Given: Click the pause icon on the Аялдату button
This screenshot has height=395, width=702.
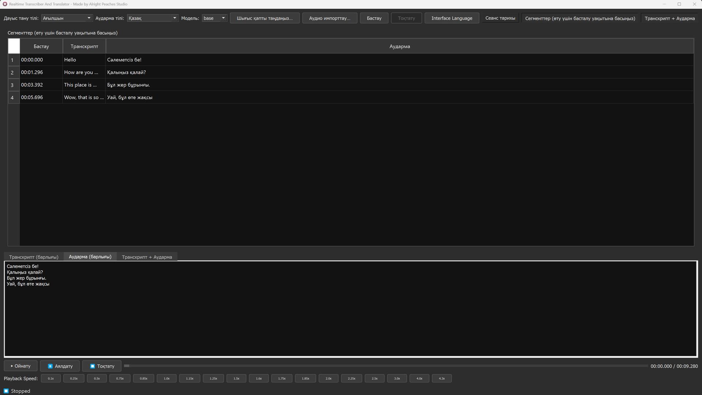Looking at the screenshot, I should (50, 366).
